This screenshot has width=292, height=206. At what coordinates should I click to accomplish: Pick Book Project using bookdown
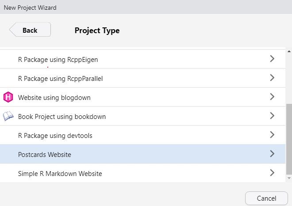61,117
